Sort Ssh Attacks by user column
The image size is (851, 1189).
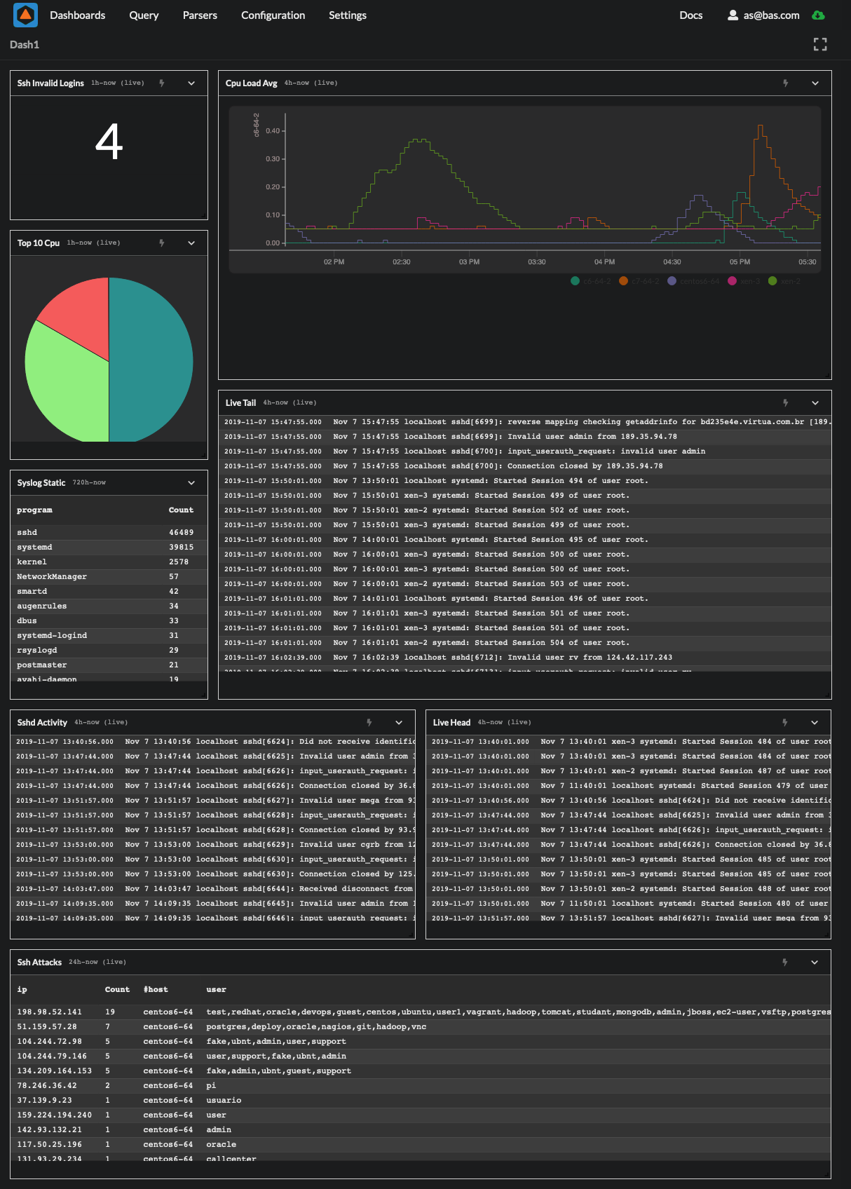216,990
